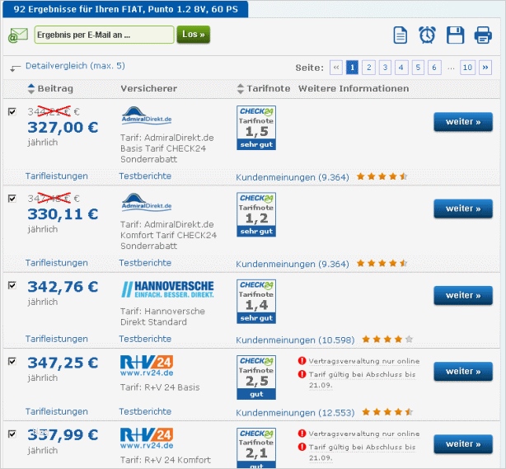Open Testberichte for the Hannoversche offer

click(145, 339)
